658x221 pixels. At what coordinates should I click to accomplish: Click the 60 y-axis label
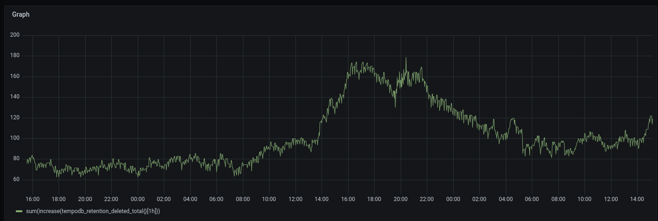click(16, 180)
